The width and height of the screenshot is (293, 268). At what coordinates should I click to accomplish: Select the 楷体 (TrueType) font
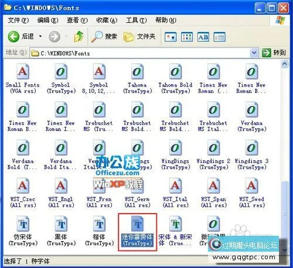[99, 231]
